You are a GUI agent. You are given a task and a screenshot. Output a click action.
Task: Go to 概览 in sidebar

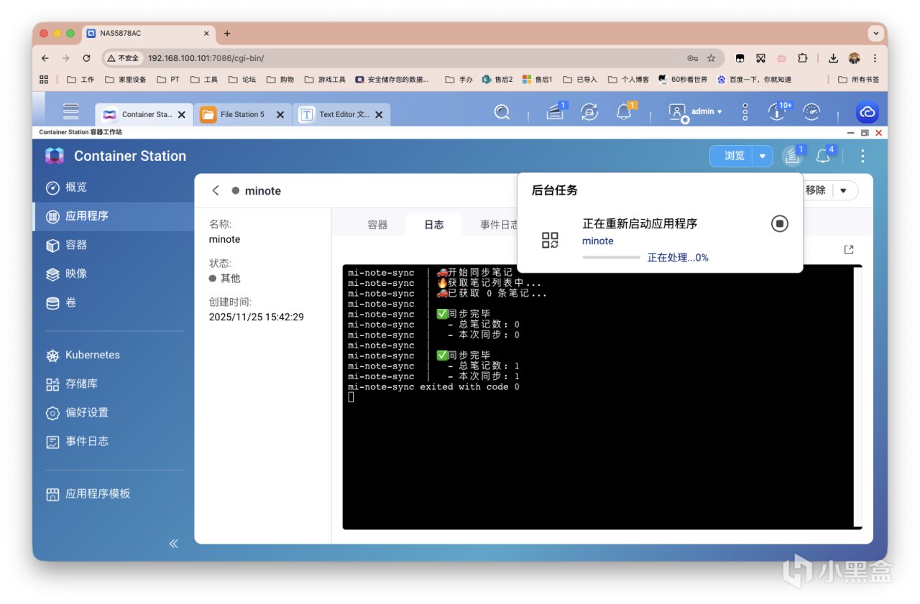(x=114, y=187)
